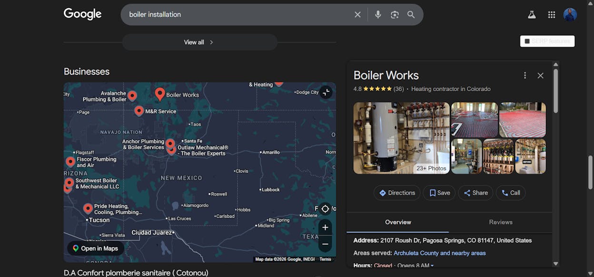Clear the search box text
The width and height of the screenshot is (594, 277).
pyautogui.click(x=357, y=15)
